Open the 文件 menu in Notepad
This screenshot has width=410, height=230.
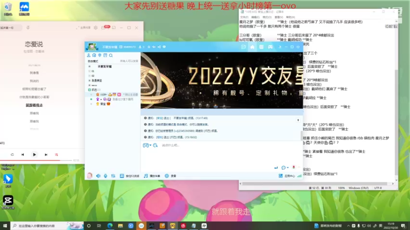coord(244,17)
